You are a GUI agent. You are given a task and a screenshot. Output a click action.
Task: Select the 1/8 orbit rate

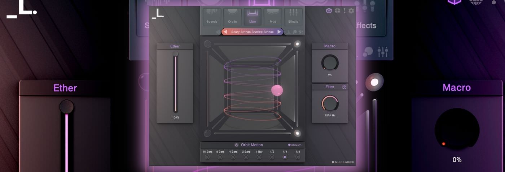pos(298,157)
